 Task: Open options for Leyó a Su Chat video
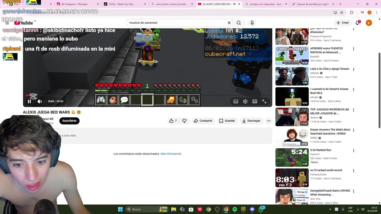(x=354, y=69)
